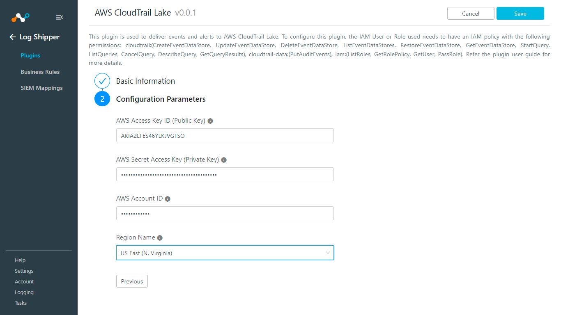Click the Region Name info icon
The height and width of the screenshot is (315, 561).
(160, 237)
